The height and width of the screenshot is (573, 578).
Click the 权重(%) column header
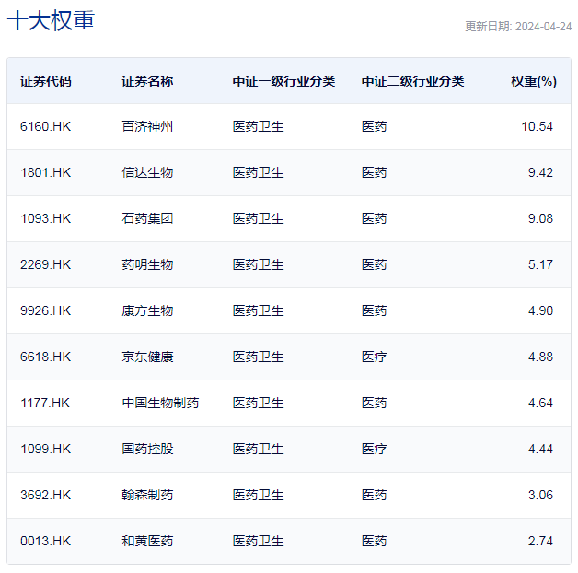click(534, 81)
